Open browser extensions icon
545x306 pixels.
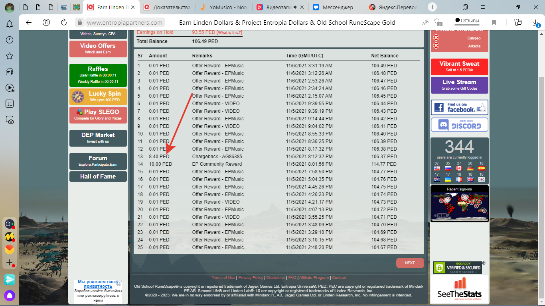[x=518, y=22]
